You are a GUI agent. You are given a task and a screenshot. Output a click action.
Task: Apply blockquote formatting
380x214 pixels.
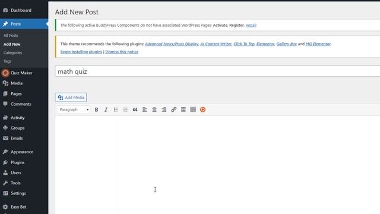[x=135, y=109]
